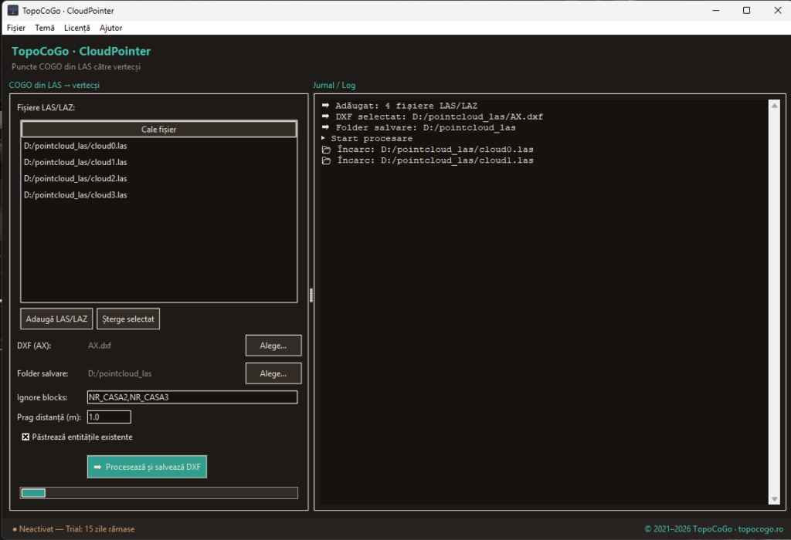Click the folder icon beside cloud0.las log entry

coord(327,150)
